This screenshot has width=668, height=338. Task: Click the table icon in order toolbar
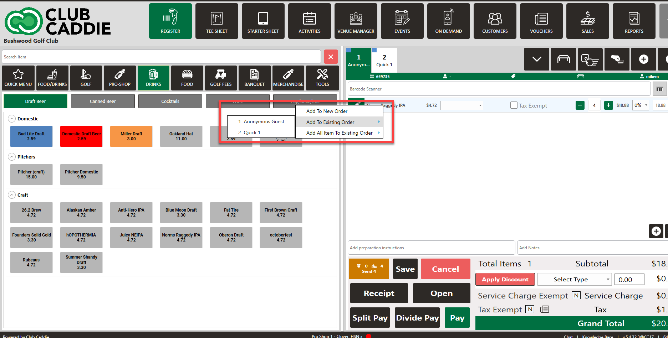[563, 59]
